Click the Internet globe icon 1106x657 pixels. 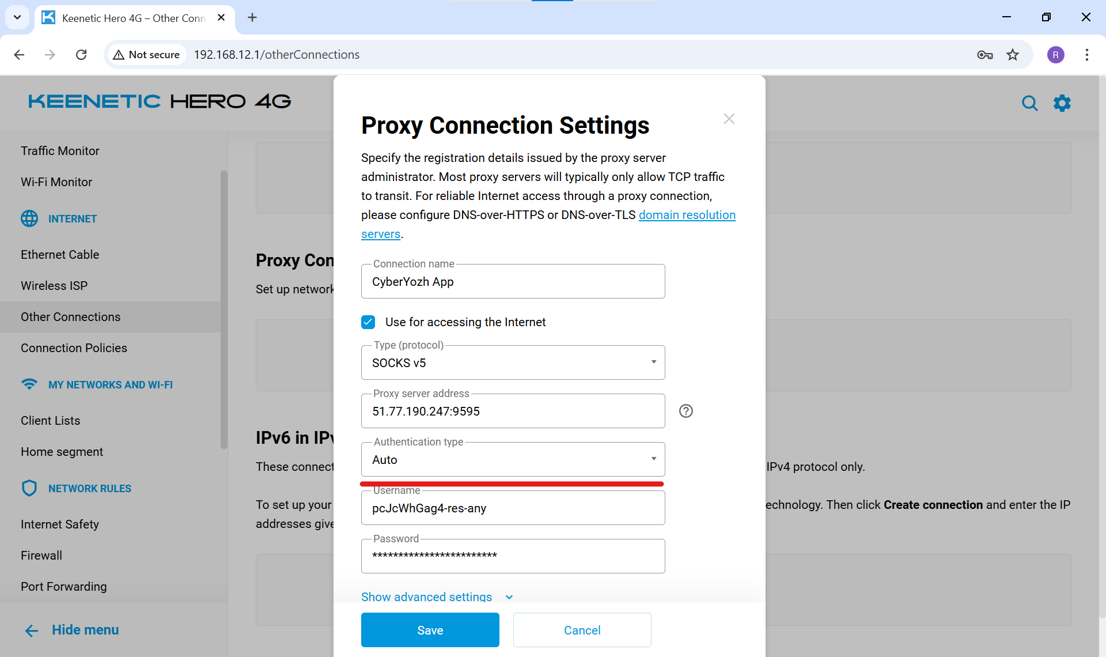coord(29,218)
